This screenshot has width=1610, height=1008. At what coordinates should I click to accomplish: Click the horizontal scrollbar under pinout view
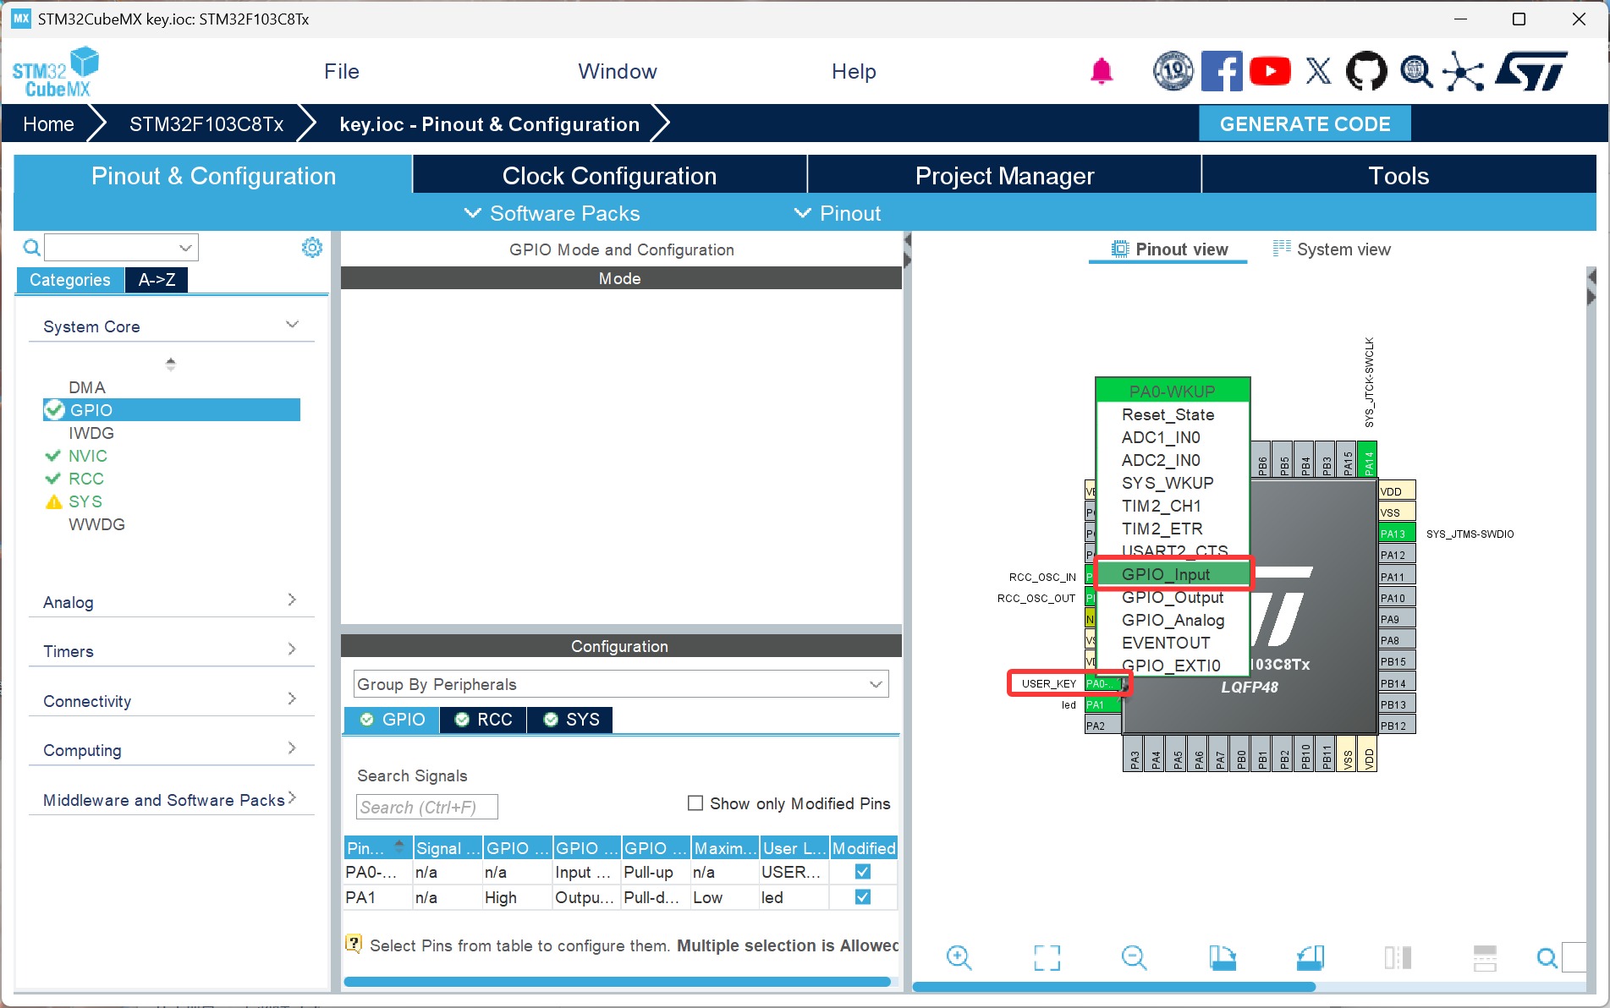1113,987
